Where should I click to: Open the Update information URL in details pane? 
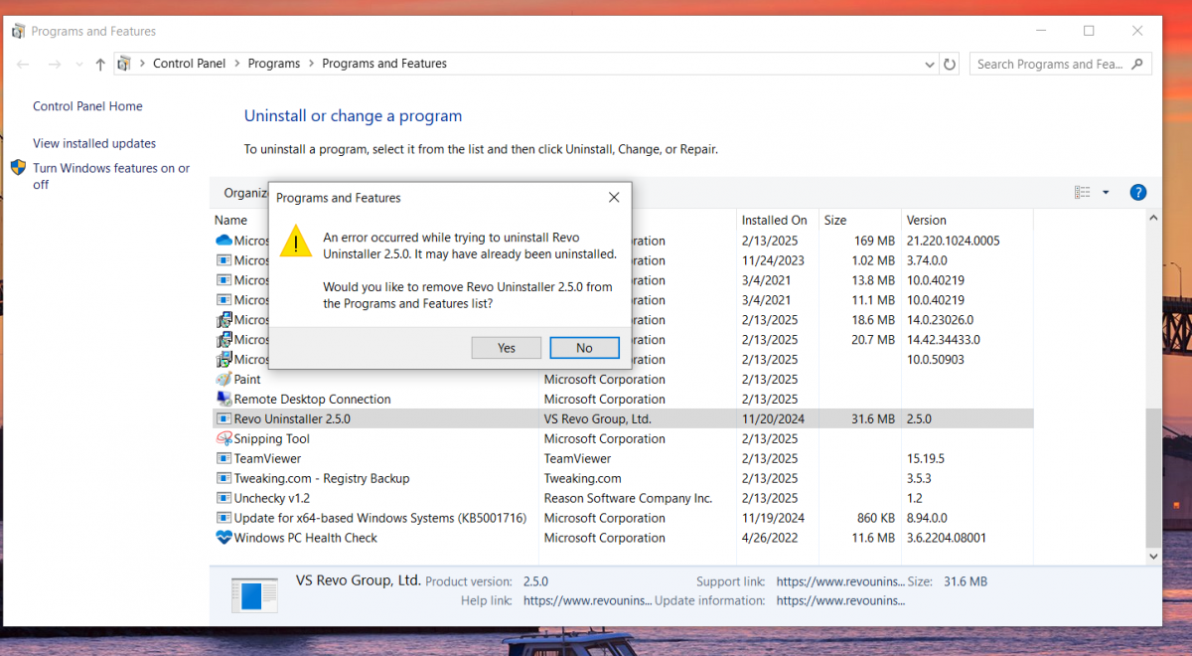click(x=840, y=600)
